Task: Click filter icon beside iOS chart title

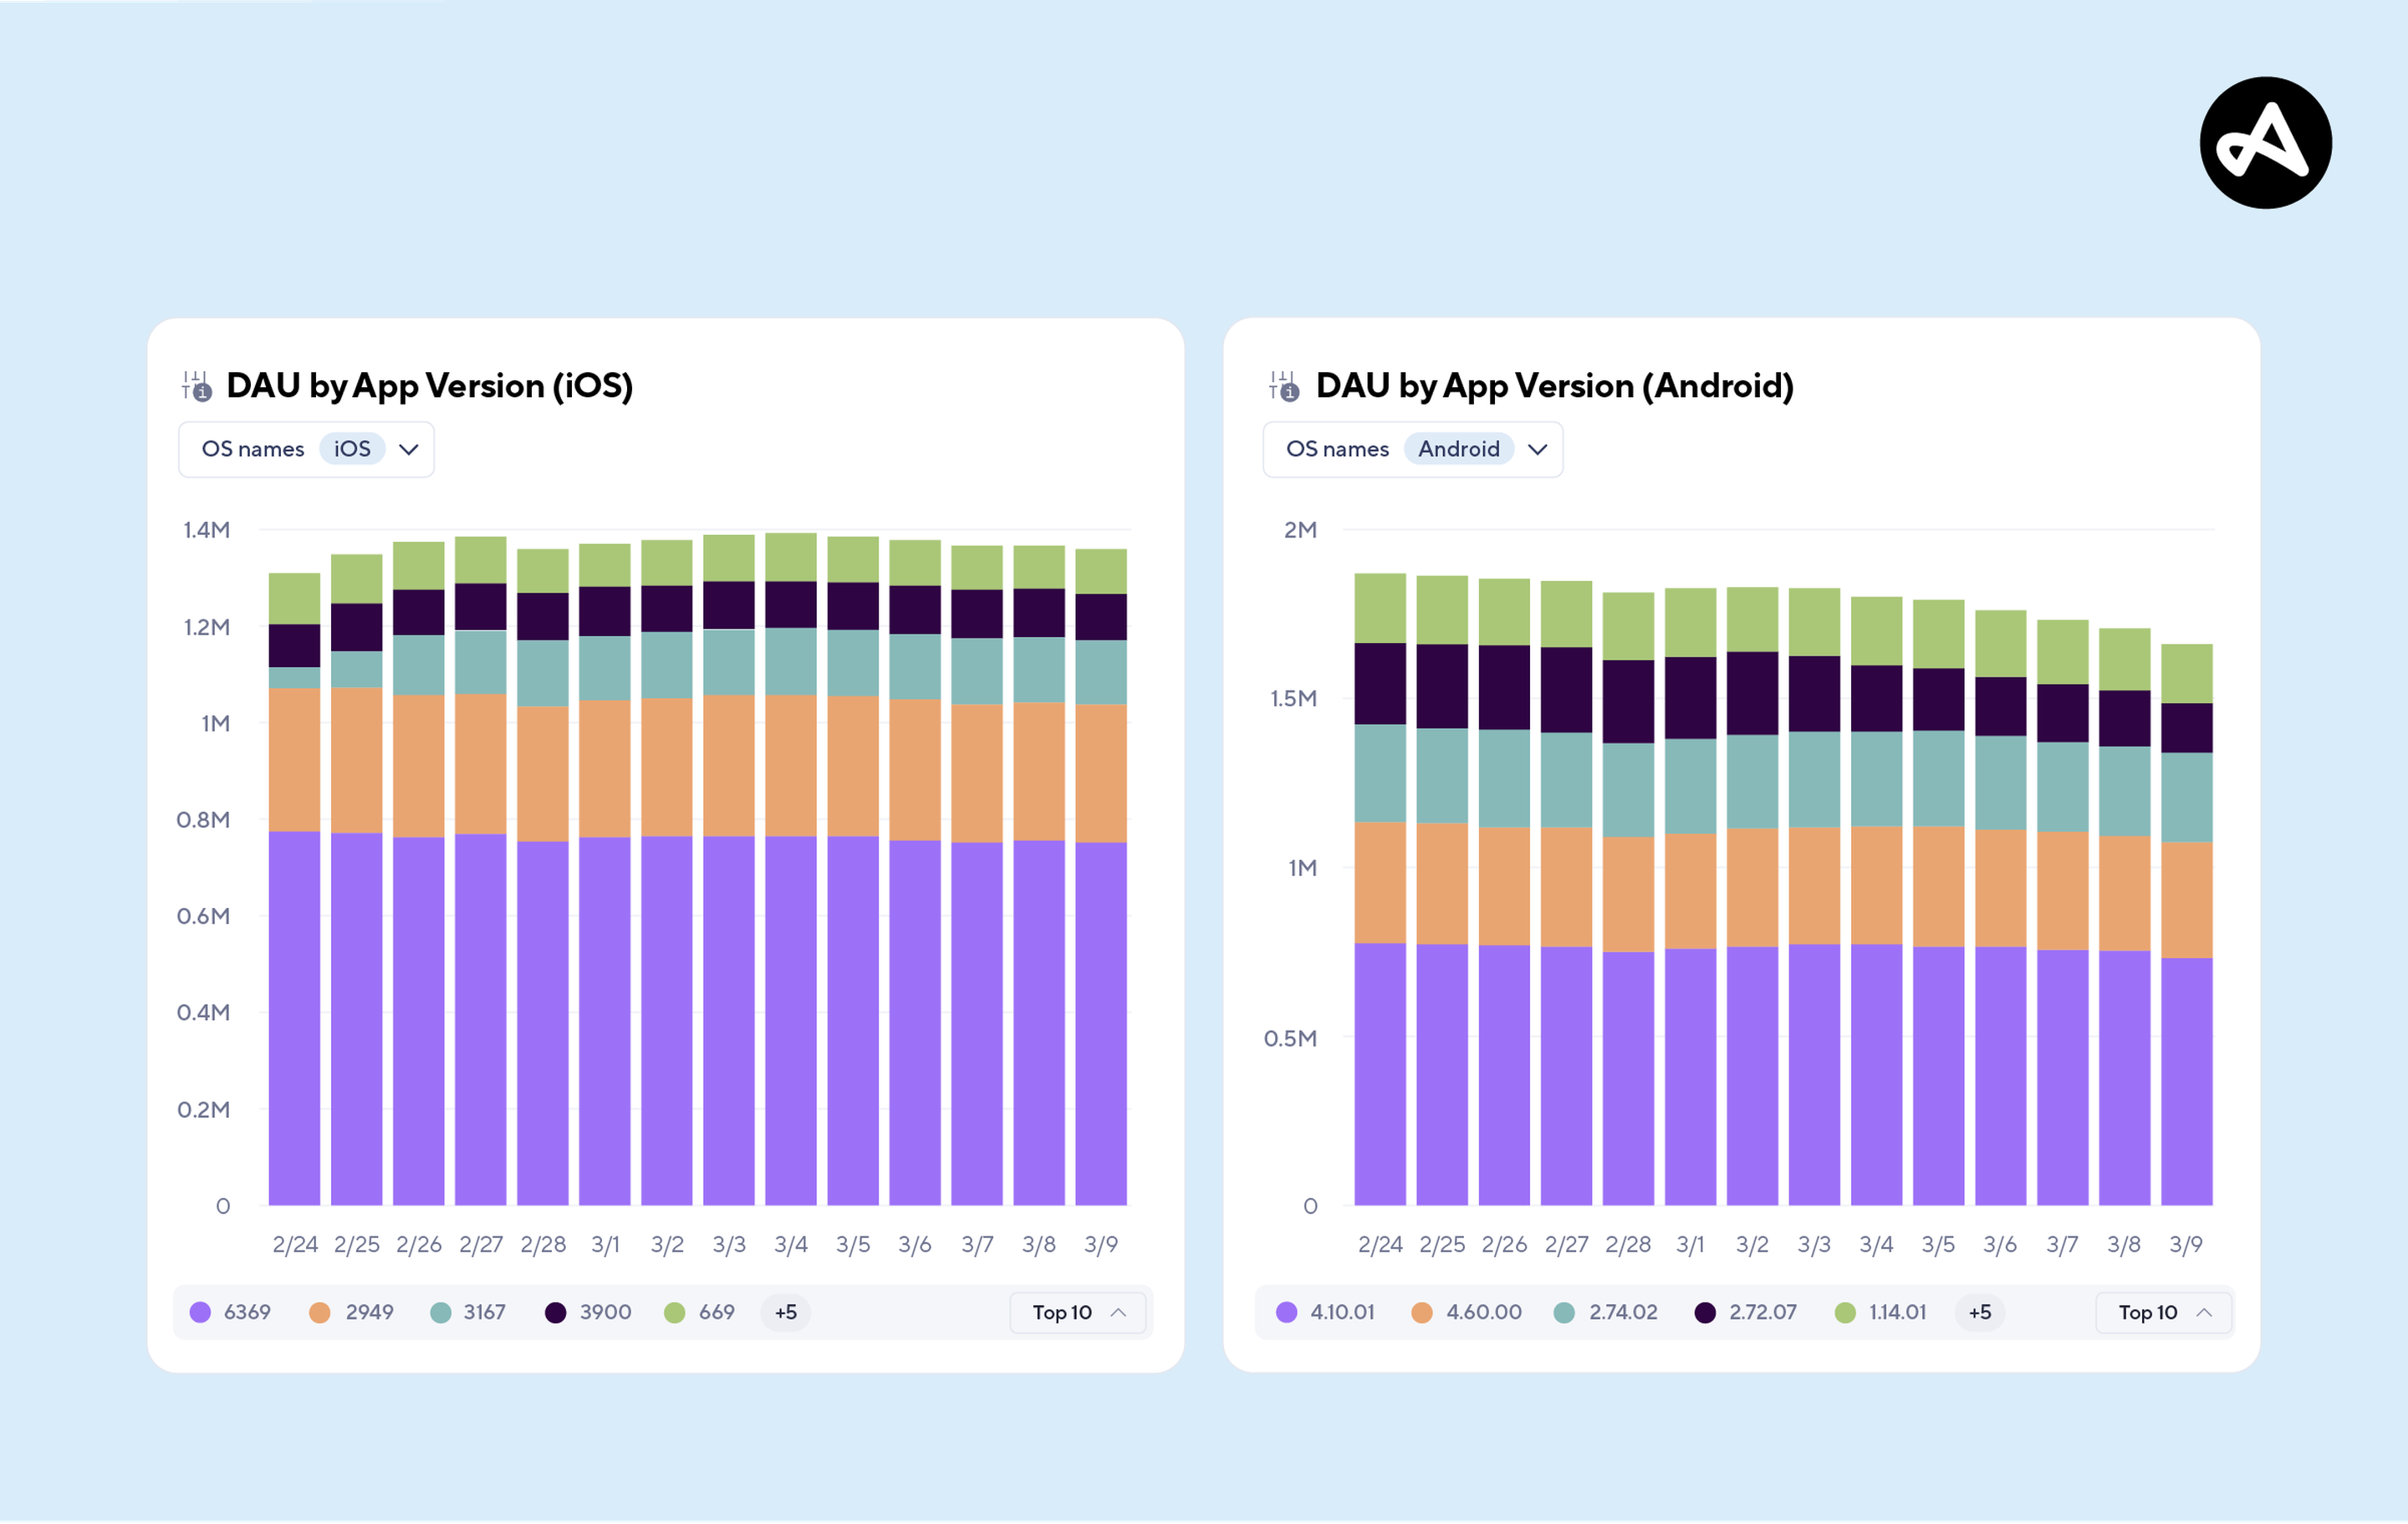Action: point(196,386)
